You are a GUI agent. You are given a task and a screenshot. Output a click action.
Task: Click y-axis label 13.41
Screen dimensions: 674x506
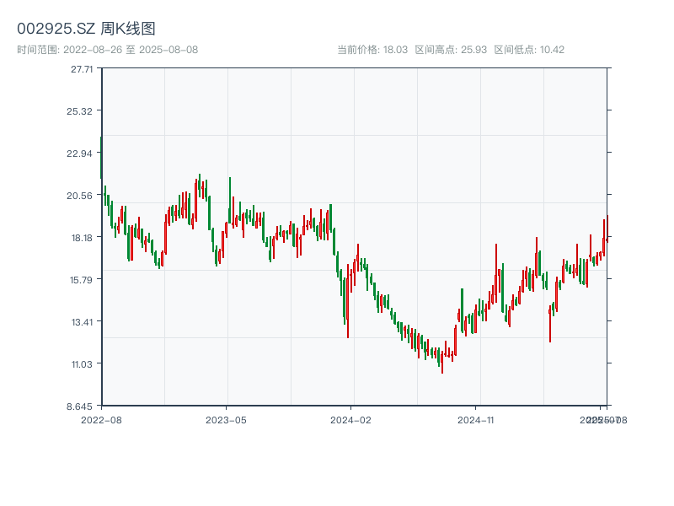tap(82, 322)
